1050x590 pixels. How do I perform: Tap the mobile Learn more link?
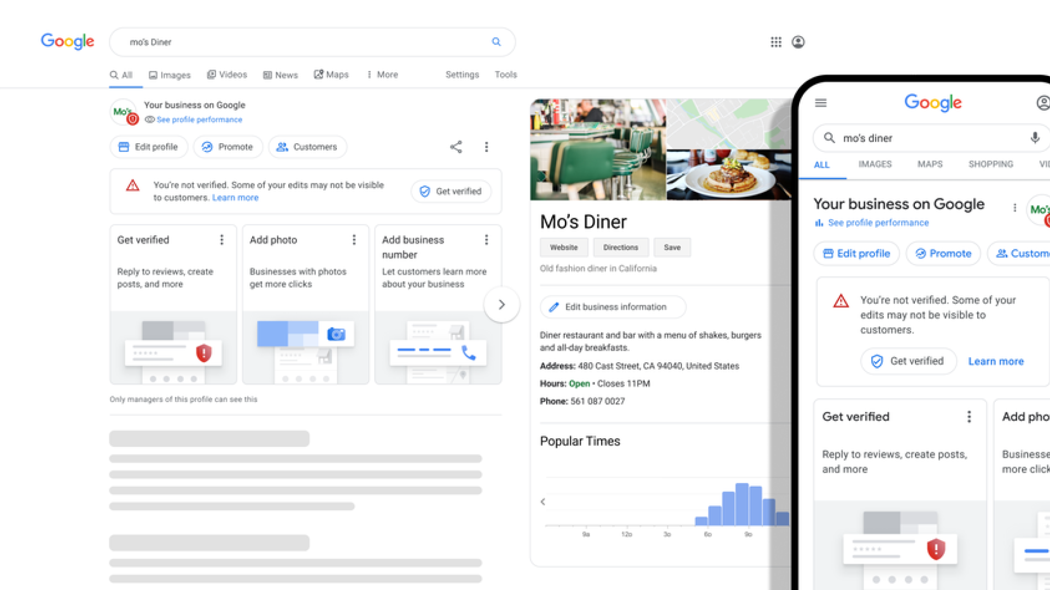click(x=996, y=361)
